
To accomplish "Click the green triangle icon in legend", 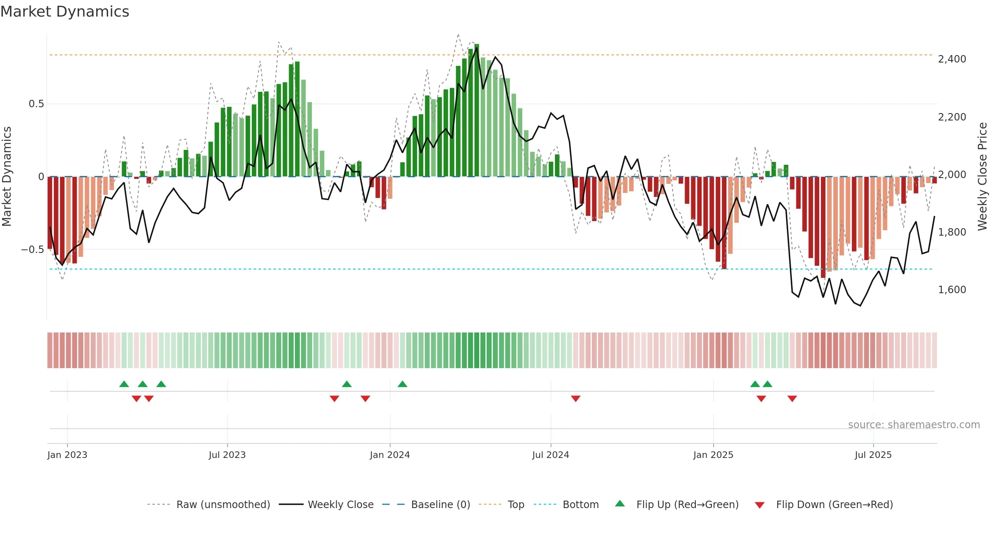I will 620,504.
